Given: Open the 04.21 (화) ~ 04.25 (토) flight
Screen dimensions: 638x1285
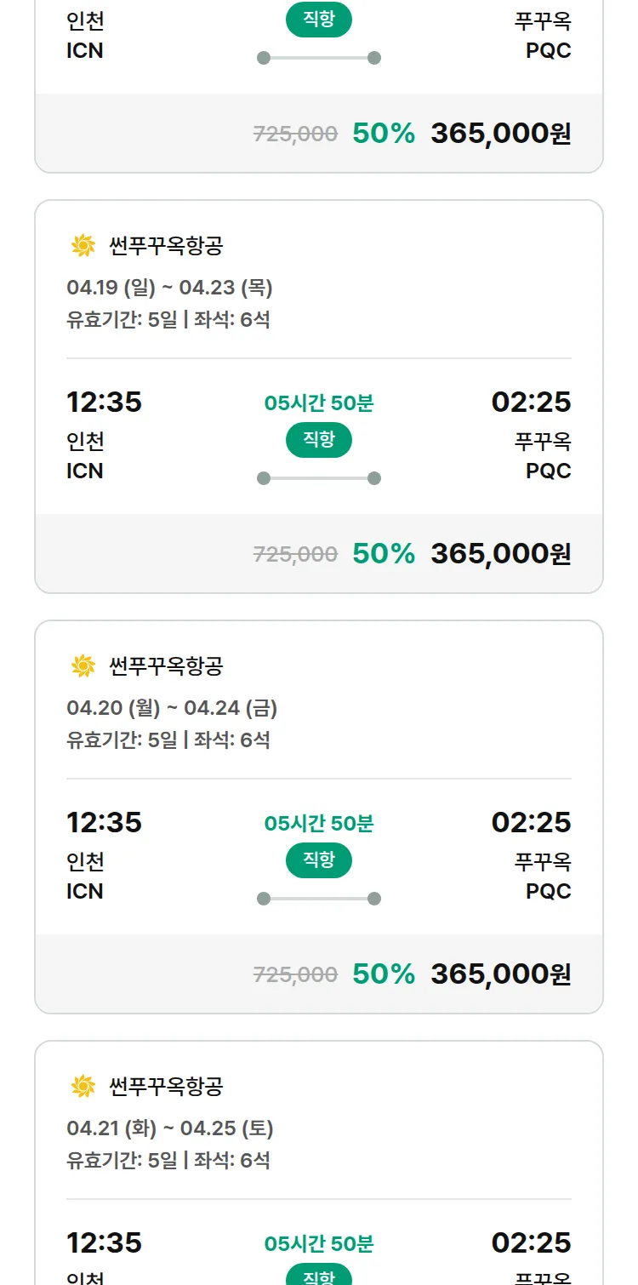Looking at the screenshot, I should pyautogui.click(x=170, y=1128).
